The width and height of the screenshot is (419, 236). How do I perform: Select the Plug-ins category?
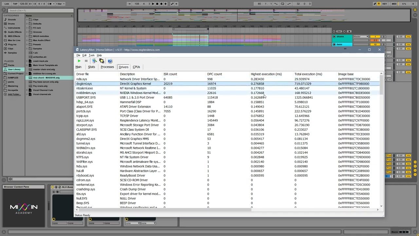pyautogui.click(x=12, y=45)
